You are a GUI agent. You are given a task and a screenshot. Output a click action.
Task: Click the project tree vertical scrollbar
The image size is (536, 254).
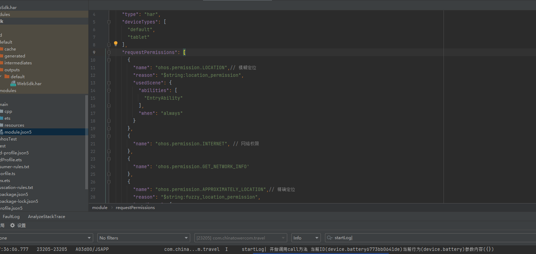coord(87,142)
